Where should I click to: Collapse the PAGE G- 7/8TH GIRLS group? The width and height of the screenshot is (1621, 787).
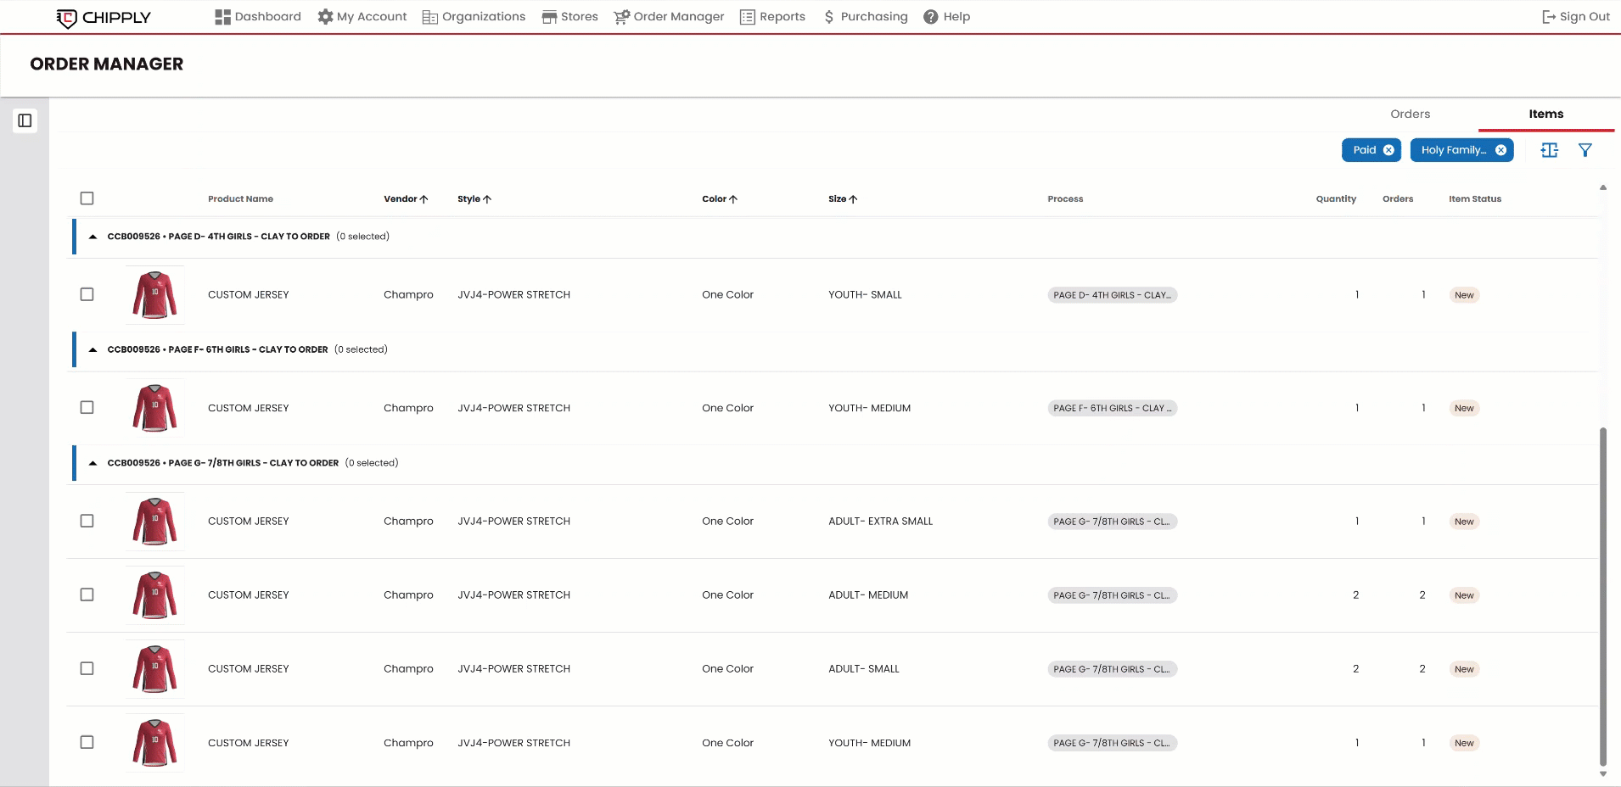pyautogui.click(x=93, y=463)
